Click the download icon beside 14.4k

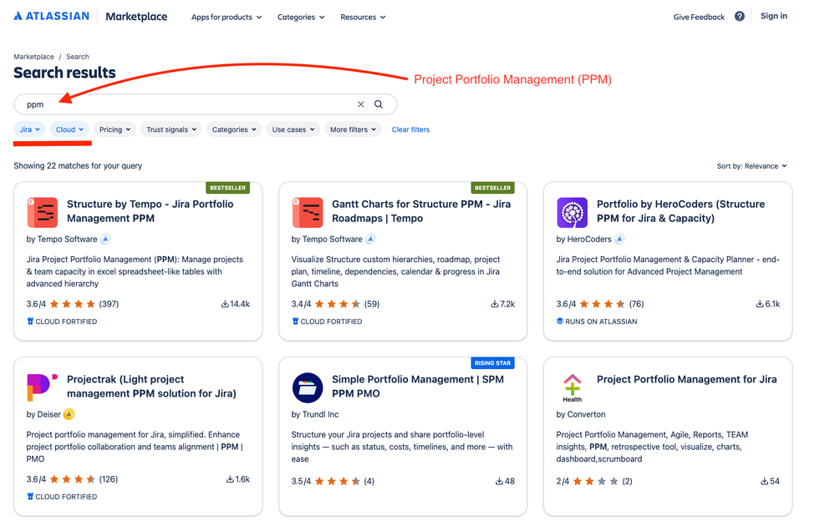coord(225,304)
